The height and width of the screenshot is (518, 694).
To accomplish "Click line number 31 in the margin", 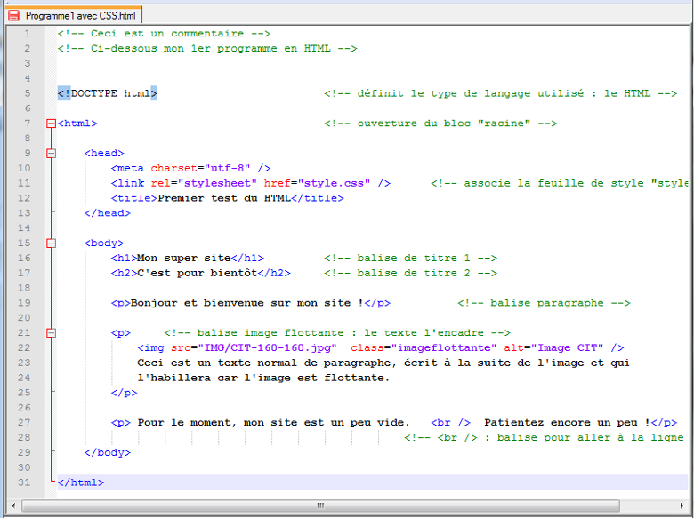I will (x=24, y=482).
